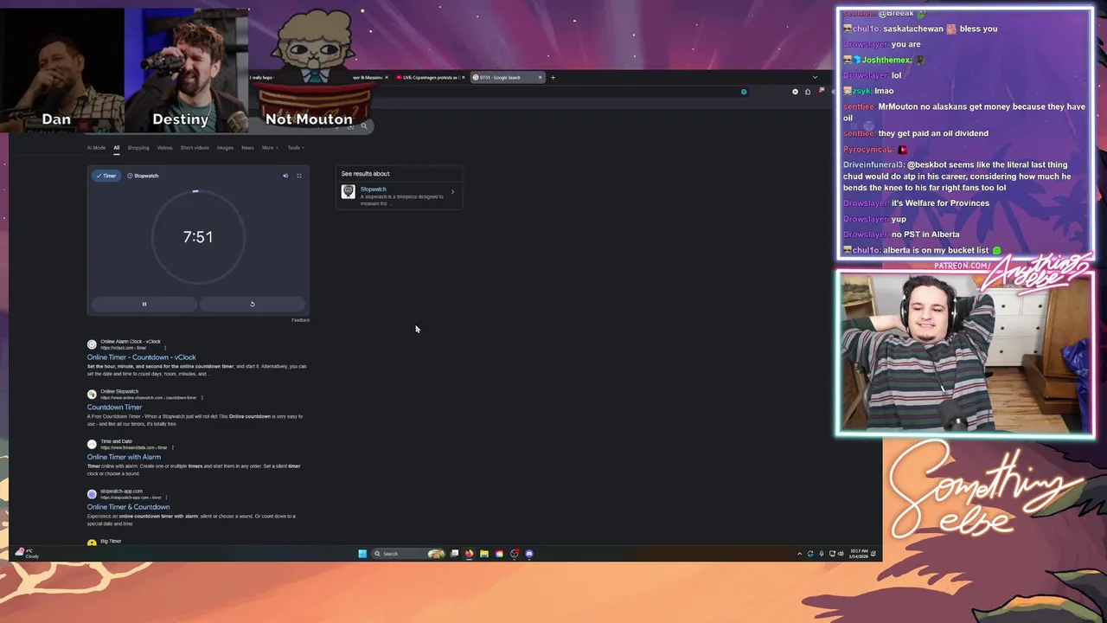Expand the browser tab list dropdown
Viewport: 1107px width, 623px height.
[815, 77]
